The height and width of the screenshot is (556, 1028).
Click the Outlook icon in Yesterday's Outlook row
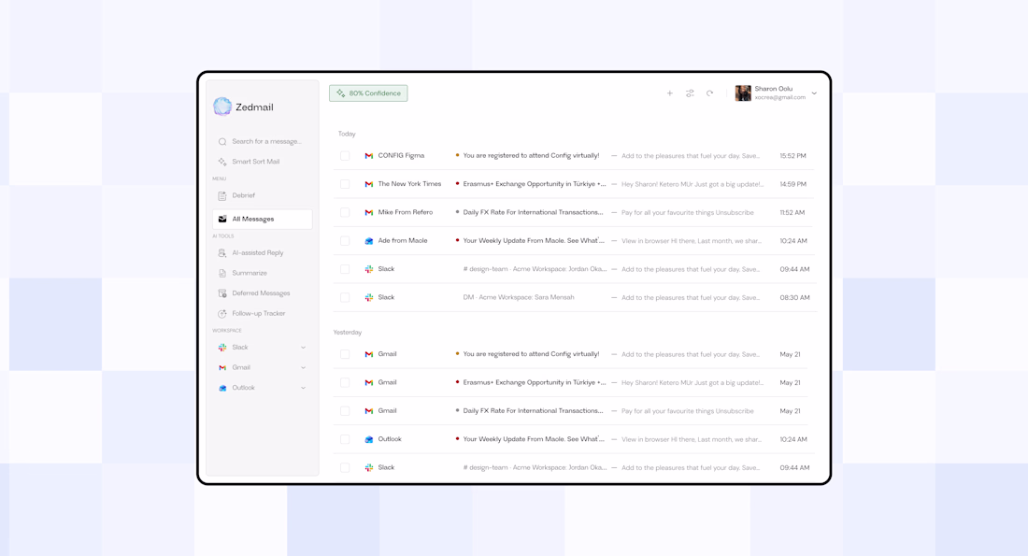pyautogui.click(x=368, y=439)
